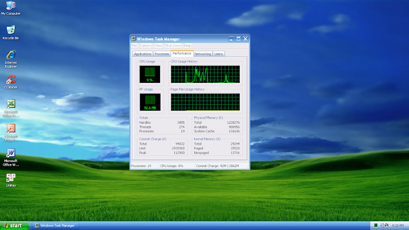Open the File menu in Task Manager
409x230 pixels.
click(x=134, y=45)
